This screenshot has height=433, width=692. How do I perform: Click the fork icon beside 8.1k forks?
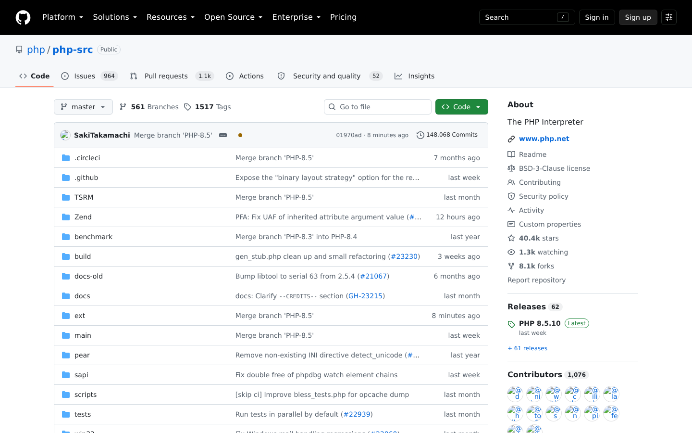click(511, 266)
